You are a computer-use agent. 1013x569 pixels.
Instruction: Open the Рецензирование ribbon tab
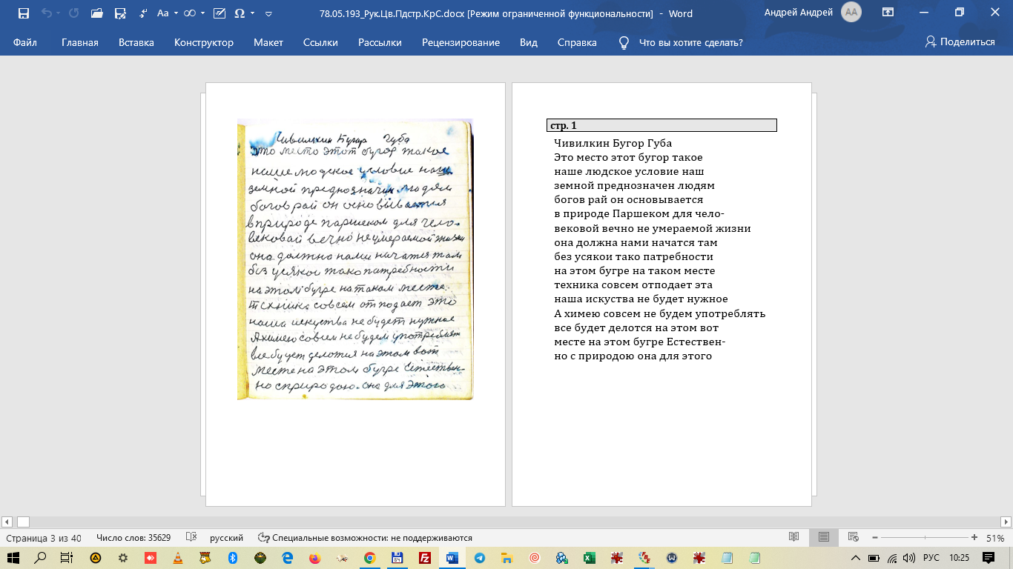(461, 42)
